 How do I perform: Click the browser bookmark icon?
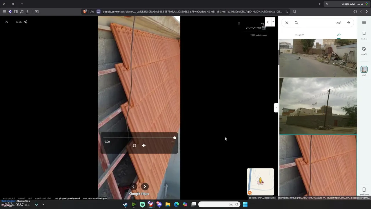[x=294, y=12]
